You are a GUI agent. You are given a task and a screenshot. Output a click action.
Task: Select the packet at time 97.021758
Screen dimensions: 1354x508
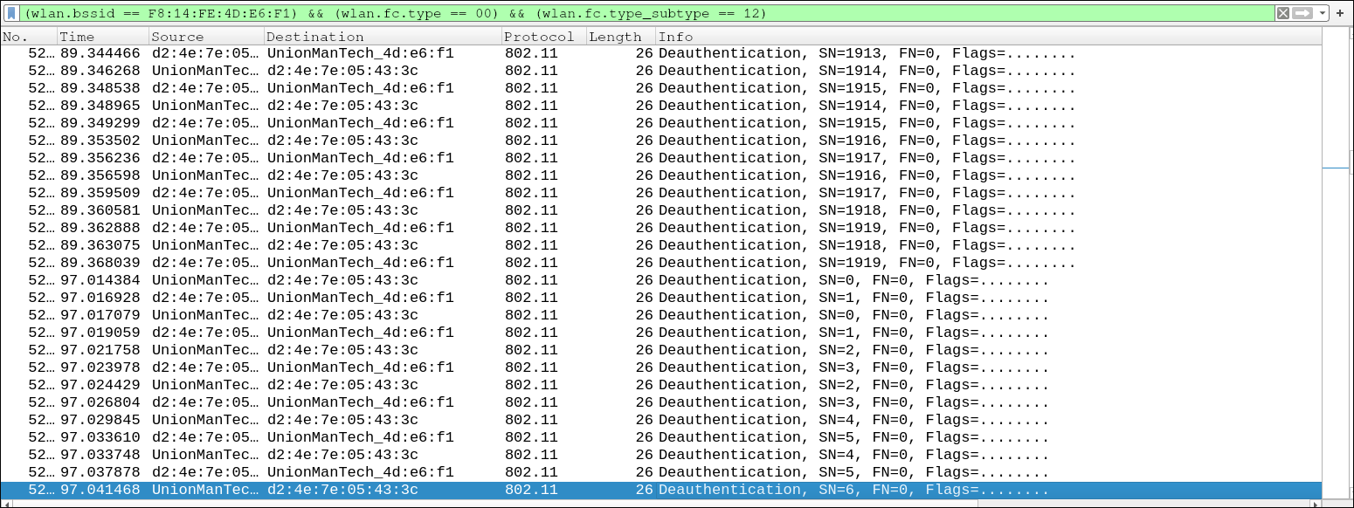(x=661, y=350)
